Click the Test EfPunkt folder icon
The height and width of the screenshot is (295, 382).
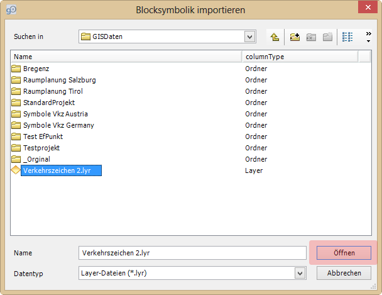coord(16,136)
